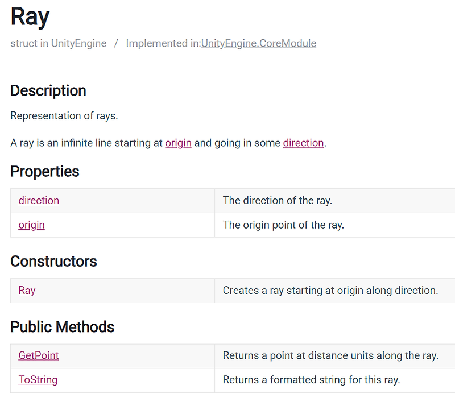Click "The direction of the ray." cell
Screen dimensions: 455x406
[x=278, y=200]
